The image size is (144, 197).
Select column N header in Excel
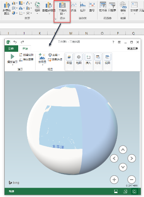click(86, 33)
